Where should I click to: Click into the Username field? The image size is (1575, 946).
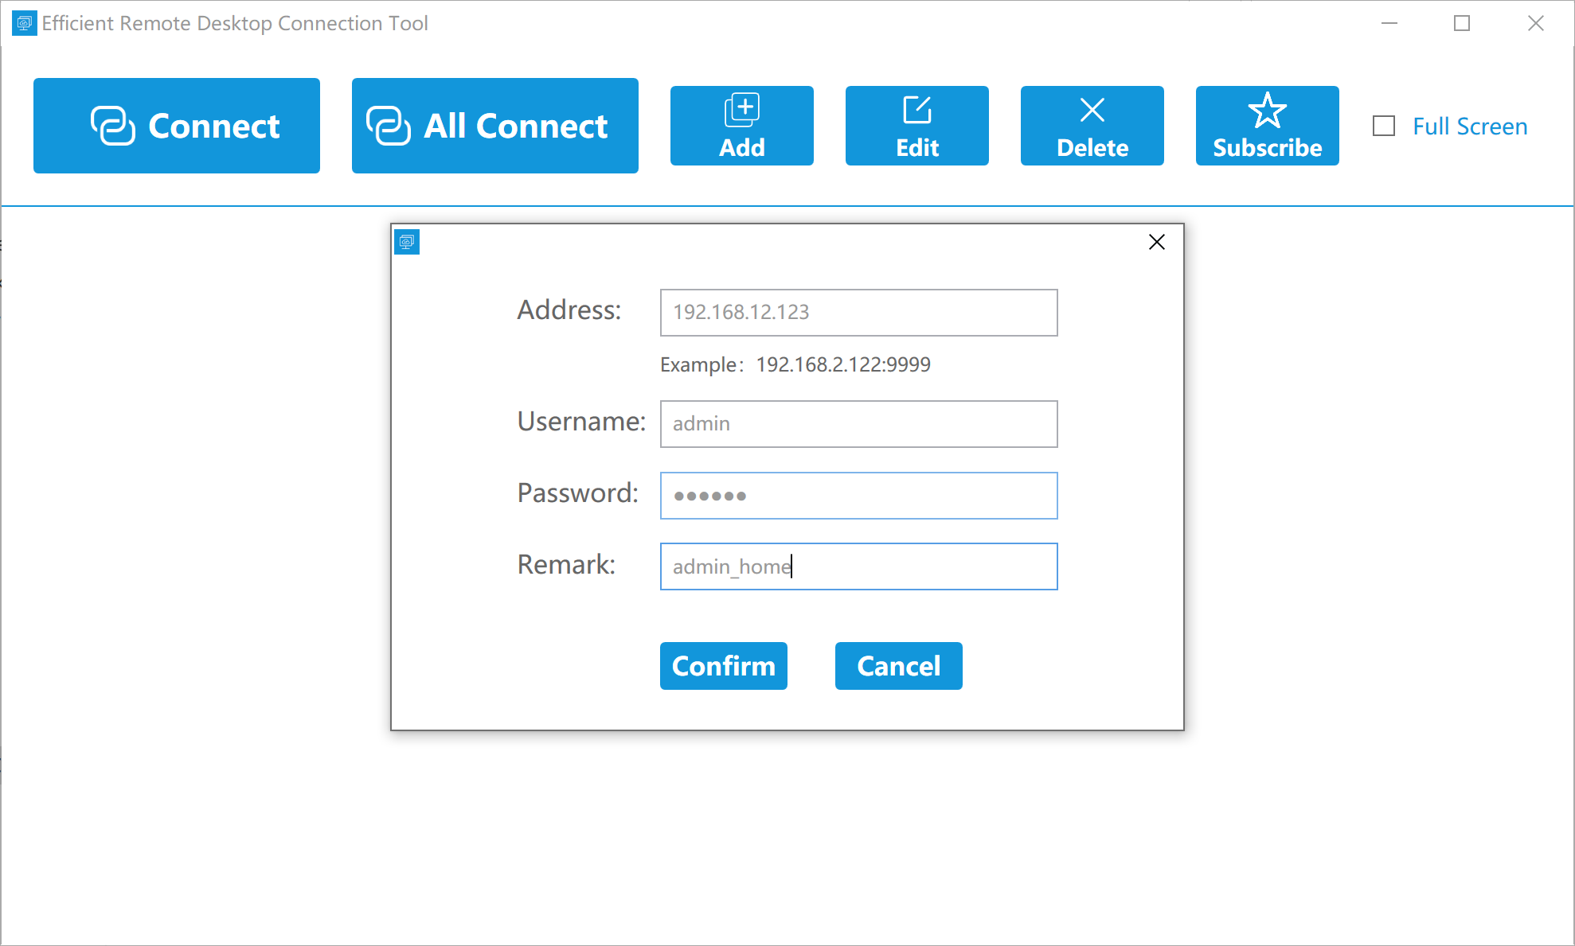click(858, 424)
